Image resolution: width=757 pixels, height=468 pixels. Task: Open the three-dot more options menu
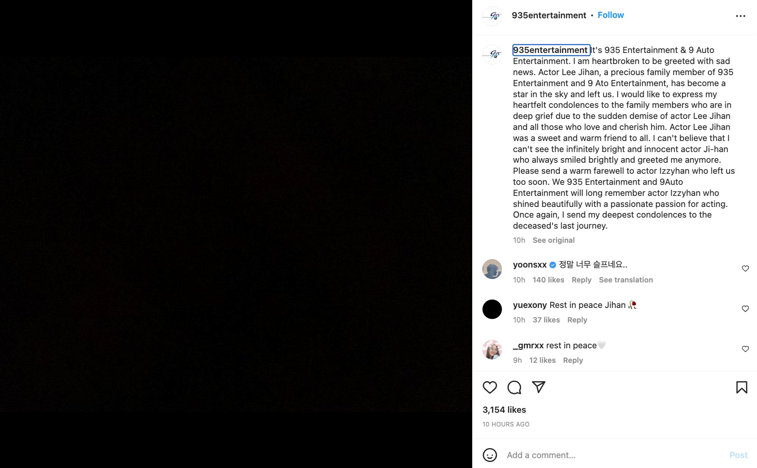click(x=740, y=16)
